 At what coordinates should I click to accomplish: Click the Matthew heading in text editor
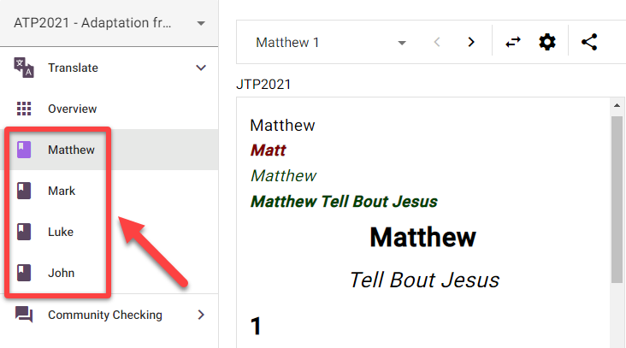pos(422,237)
